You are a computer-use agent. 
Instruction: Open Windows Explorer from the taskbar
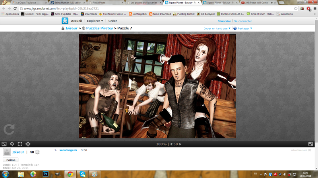coord(21,174)
